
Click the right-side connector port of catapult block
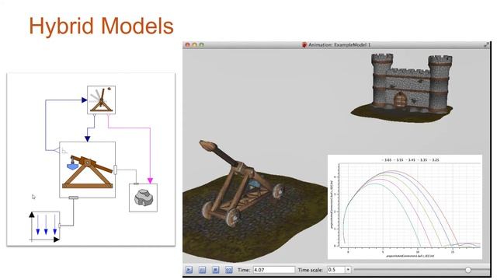point(116,170)
